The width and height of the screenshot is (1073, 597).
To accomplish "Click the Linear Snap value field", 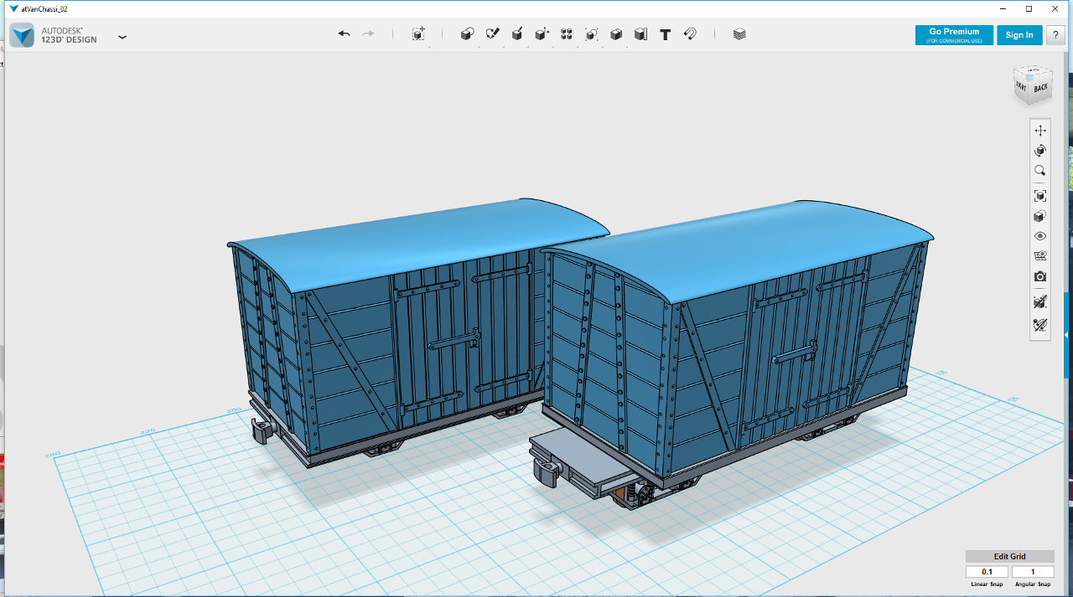I will tap(987, 572).
